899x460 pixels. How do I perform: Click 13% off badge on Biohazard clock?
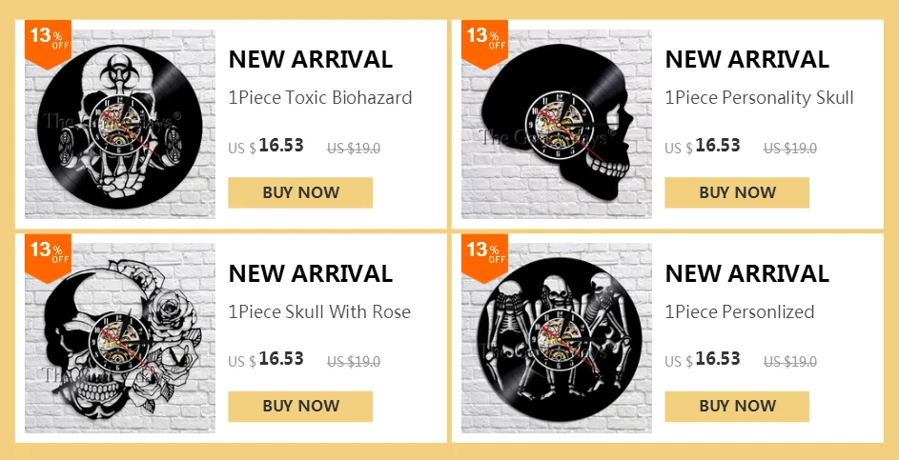tap(49, 43)
